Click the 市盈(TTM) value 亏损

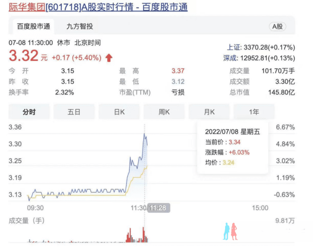(178, 92)
